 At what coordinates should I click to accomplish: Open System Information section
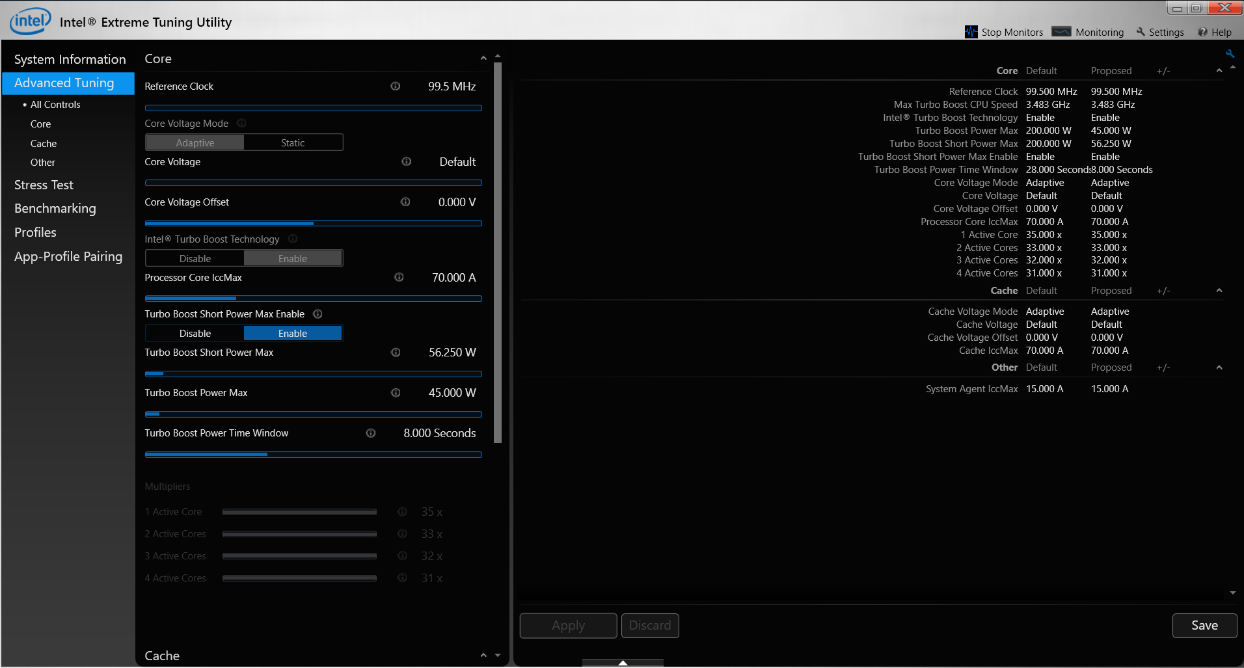pyautogui.click(x=70, y=59)
